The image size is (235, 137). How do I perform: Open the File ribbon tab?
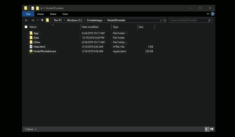(x=28, y=14)
